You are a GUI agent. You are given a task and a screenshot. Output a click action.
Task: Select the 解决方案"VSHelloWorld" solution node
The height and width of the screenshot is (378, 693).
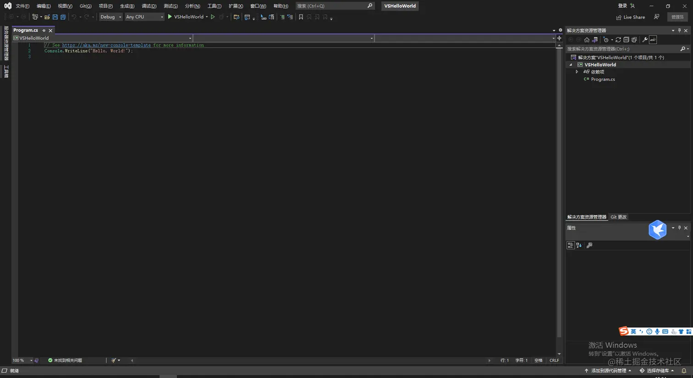click(x=617, y=57)
